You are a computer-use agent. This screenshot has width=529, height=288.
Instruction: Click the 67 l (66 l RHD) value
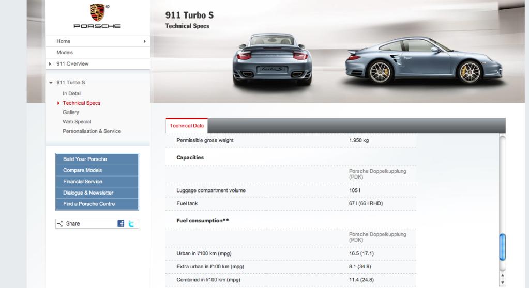(366, 203)
